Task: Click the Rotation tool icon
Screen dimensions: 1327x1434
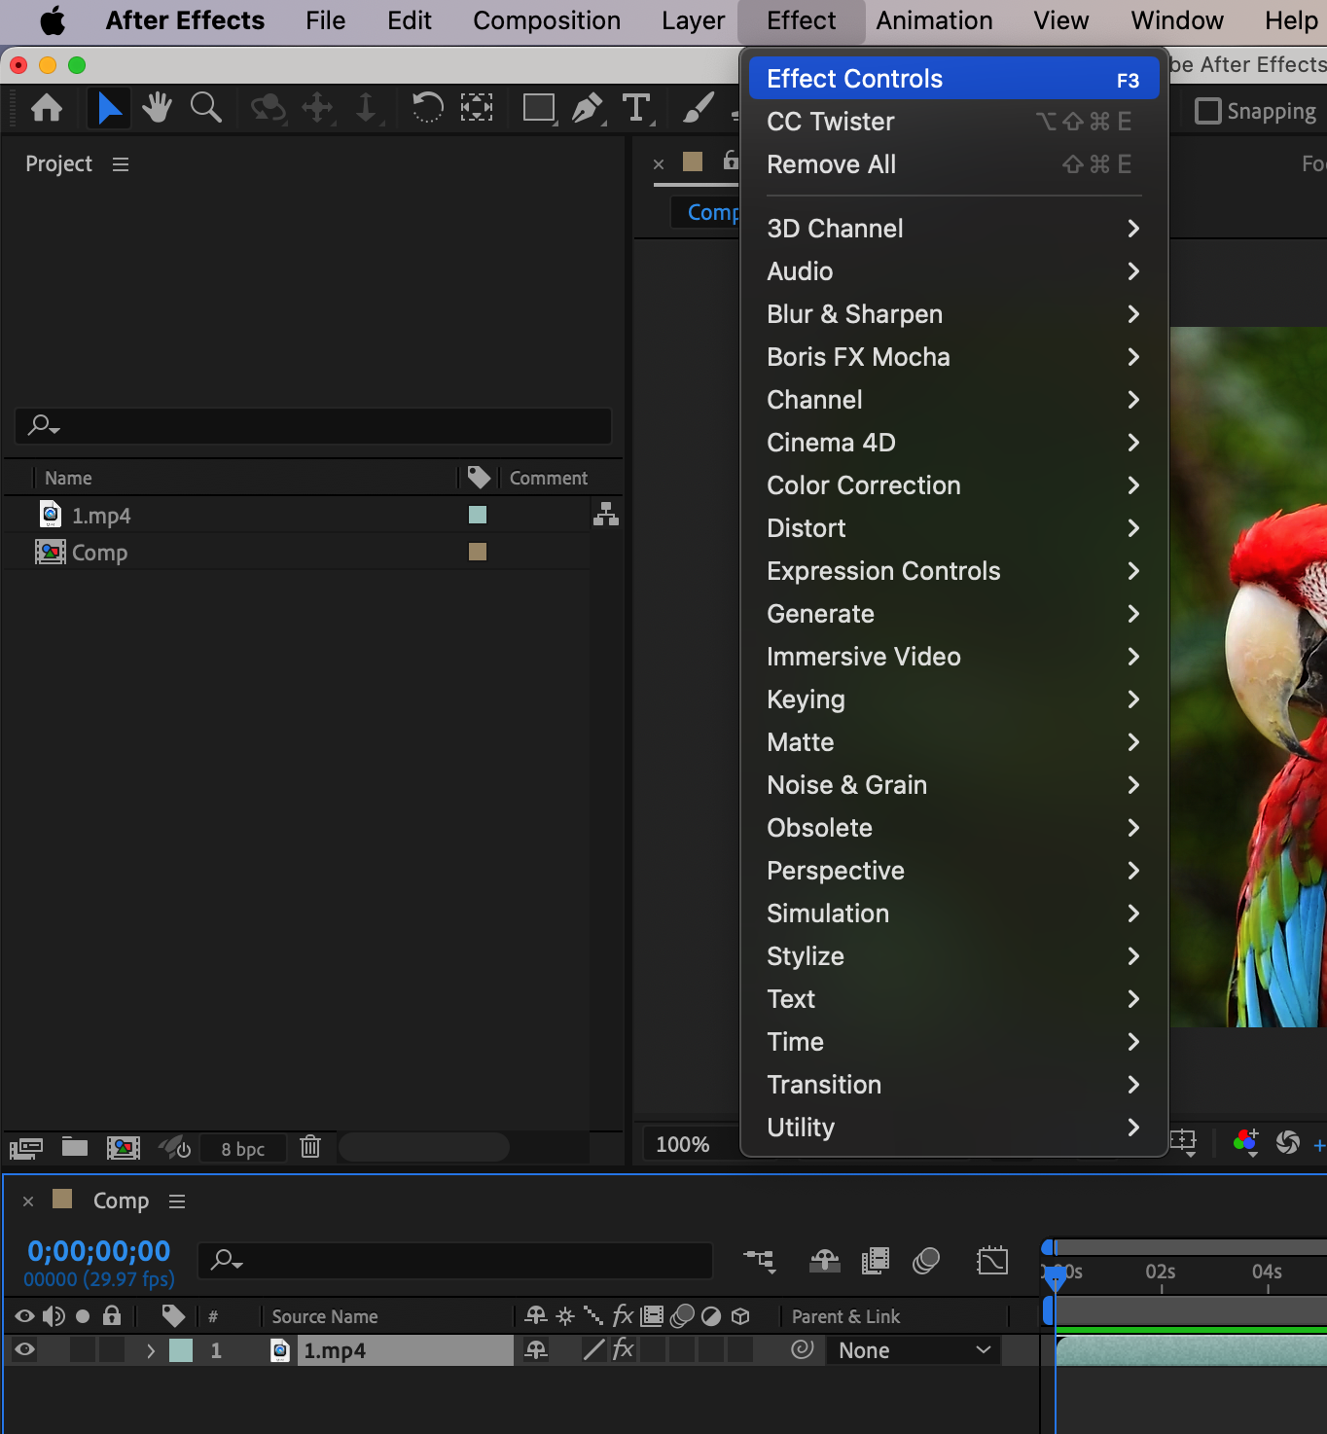Action: (x=427, y=108)
